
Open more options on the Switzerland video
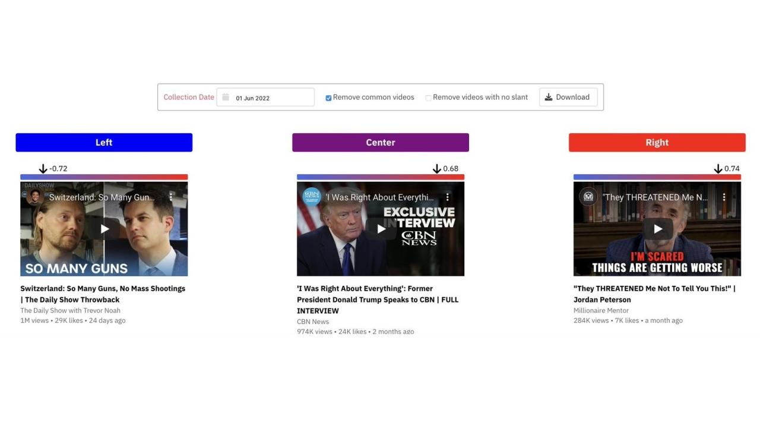[x=171, y=197]
